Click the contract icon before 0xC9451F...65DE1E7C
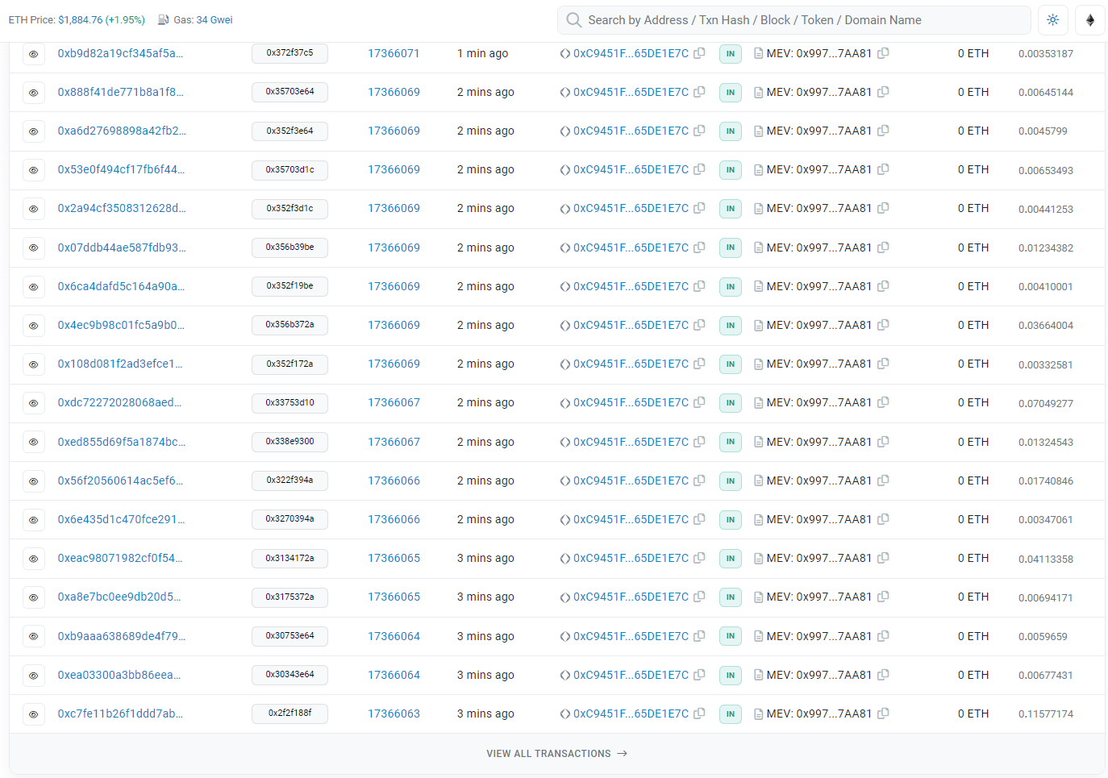This screenshot has height=778, width=1108. click(564, 53)
